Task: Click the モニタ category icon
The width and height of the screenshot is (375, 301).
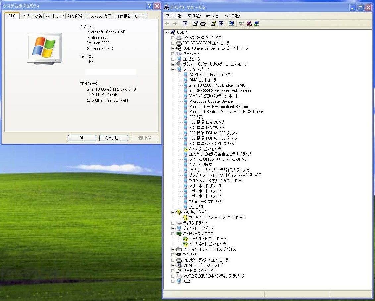Action: pos(179,281)
